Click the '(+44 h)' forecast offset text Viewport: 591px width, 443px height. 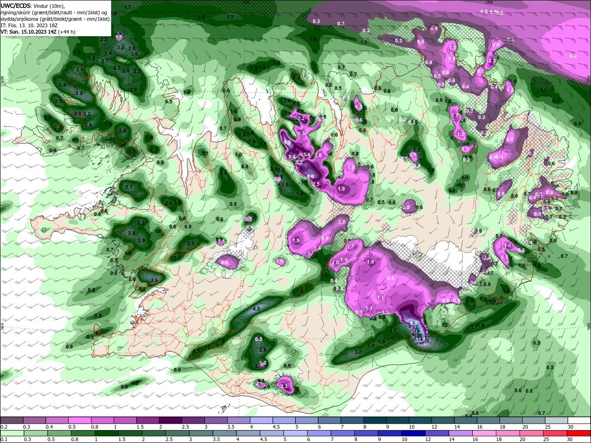(x=67, y=32)
